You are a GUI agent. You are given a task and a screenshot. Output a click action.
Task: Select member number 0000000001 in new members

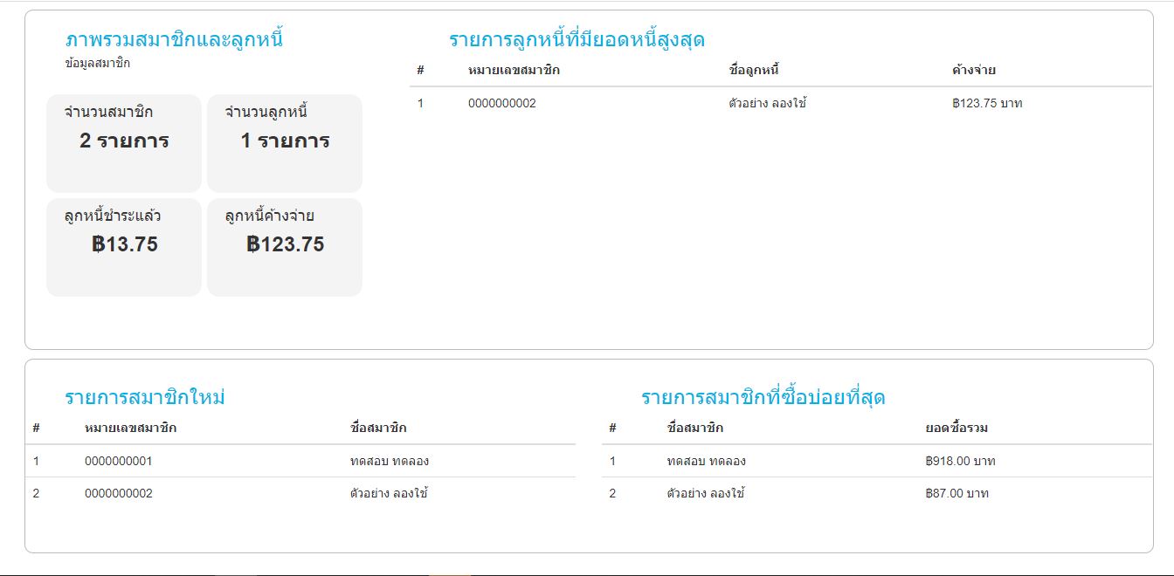119,462
